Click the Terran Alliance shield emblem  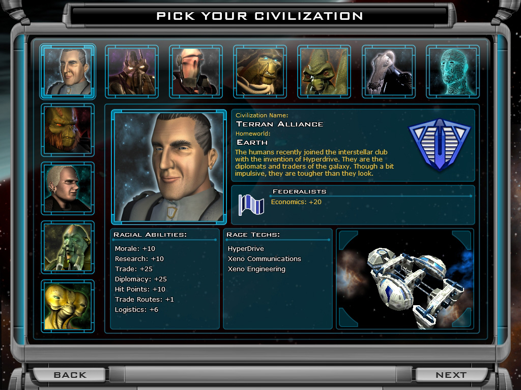click(x=439, y=144)
